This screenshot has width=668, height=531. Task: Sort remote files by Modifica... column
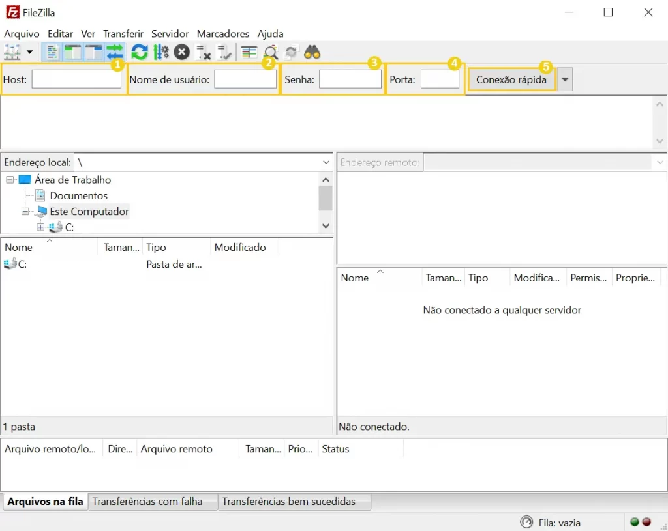(x=537, y=278)
